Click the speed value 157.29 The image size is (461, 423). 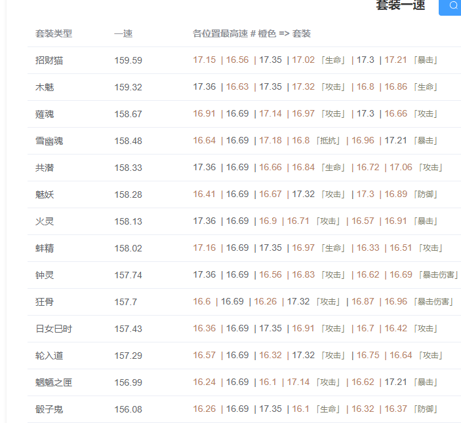click(x=128, y=356)
